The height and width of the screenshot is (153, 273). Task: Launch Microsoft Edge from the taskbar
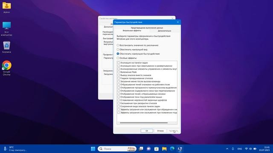[x=172, y=149]
